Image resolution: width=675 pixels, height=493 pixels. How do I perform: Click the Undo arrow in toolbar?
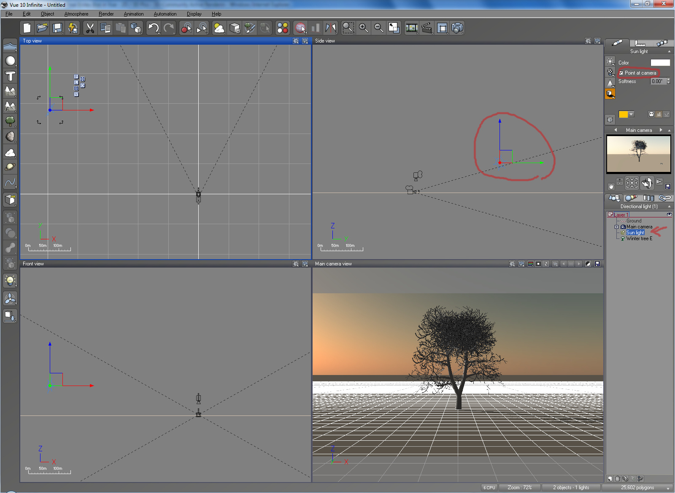[x=153, y=28]
